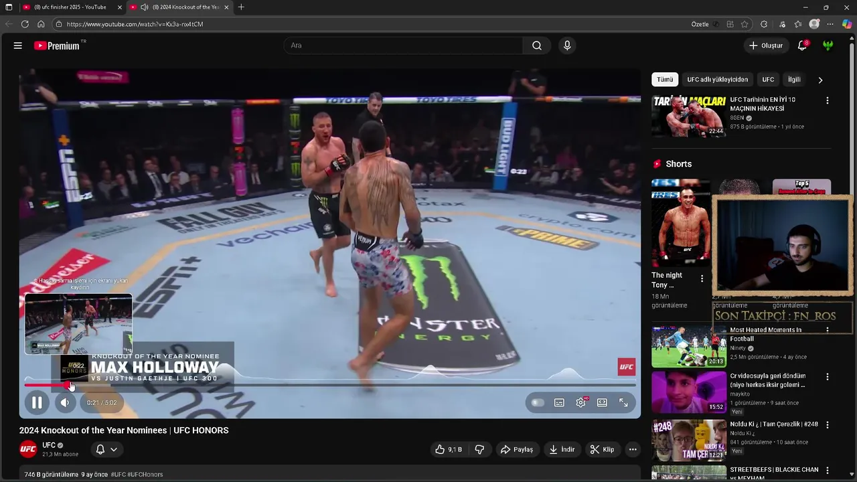Screen dimensions: 857x482
Task: Open the Copilot sidebar icon
Action: coord(847,24)
